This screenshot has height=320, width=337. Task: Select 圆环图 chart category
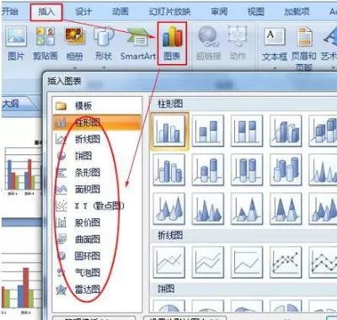(97, 256)
